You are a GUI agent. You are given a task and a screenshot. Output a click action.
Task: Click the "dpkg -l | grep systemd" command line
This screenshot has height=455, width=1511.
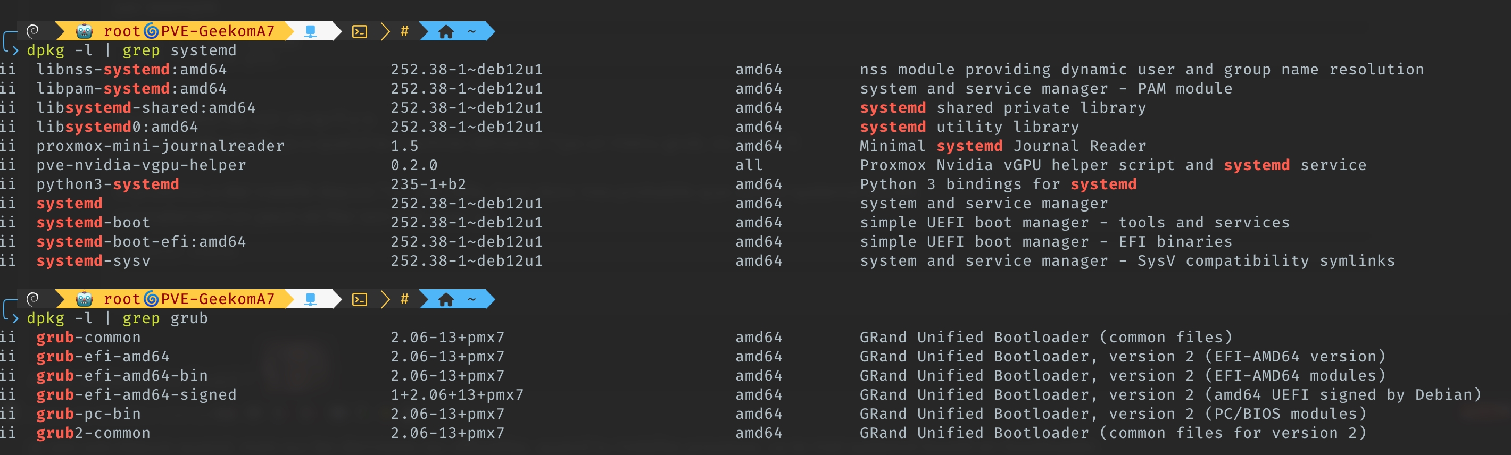point(131,50)
